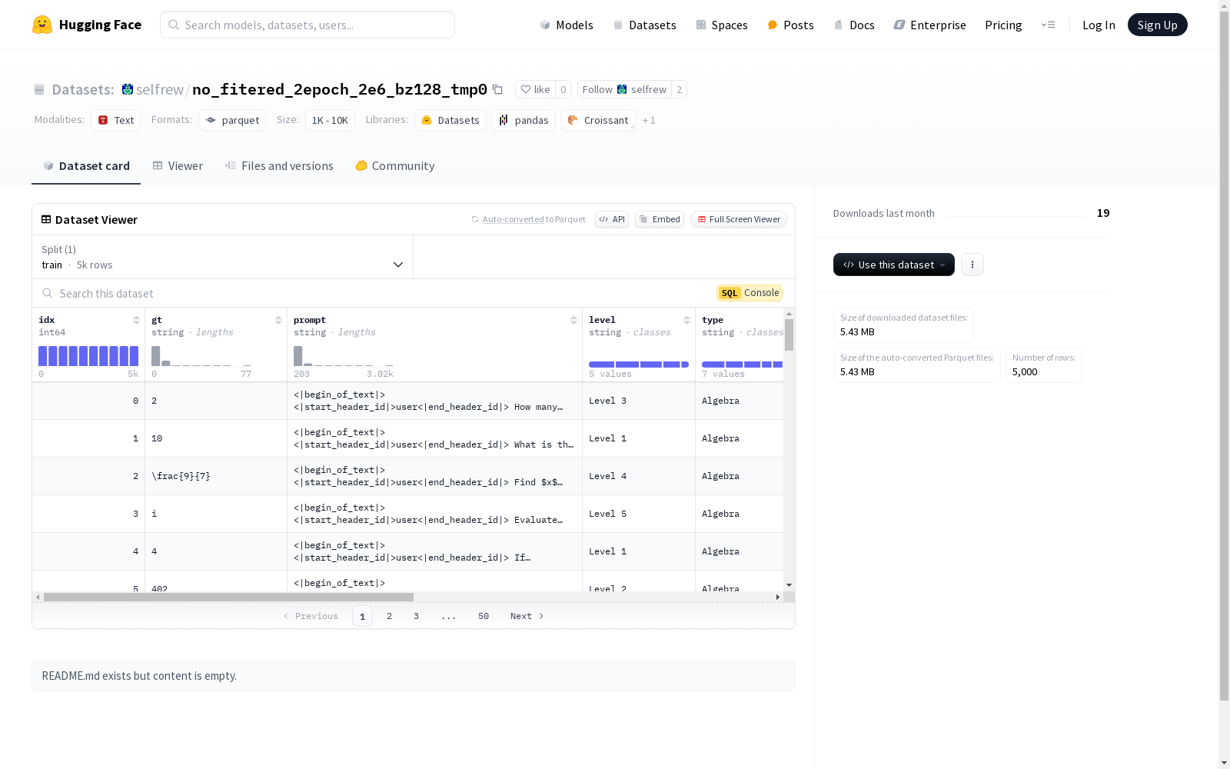The height and width of the screenshot is (769, 1230).
Task: Click the Follow selfrew button
Action: (x=624, y=89)
